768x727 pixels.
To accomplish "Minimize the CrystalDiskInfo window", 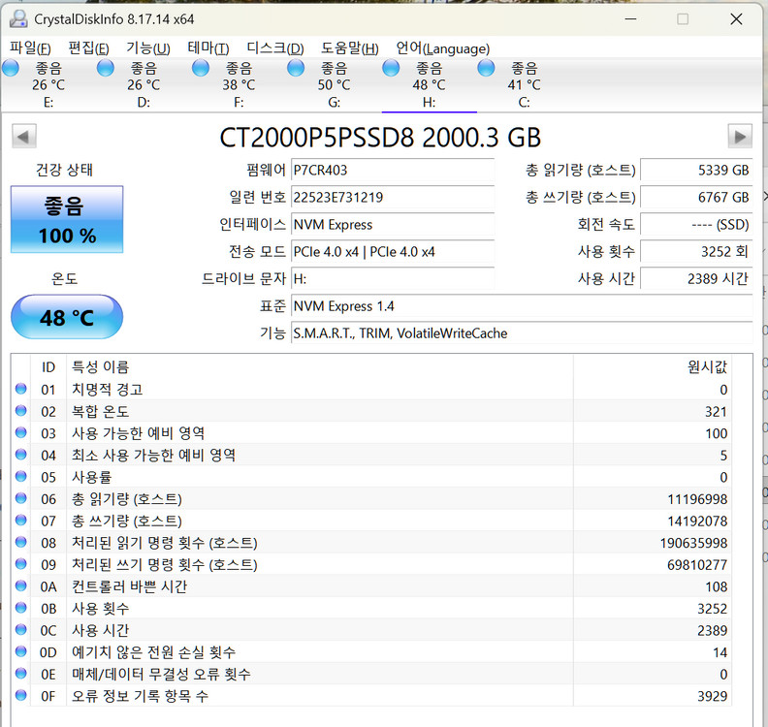I will coord(631,19).
